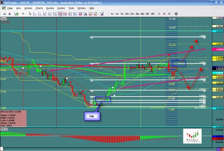Screen dimensions: 224x151
Task: Switch chart to 1m timeframe
Action: [112, 14]
